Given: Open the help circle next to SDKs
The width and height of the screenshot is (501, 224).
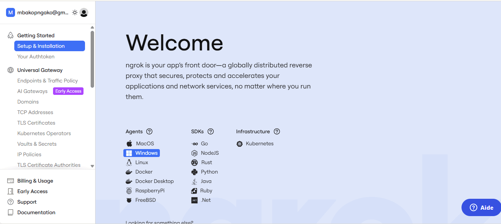Looking at the screenshot, I should point(211,131).
